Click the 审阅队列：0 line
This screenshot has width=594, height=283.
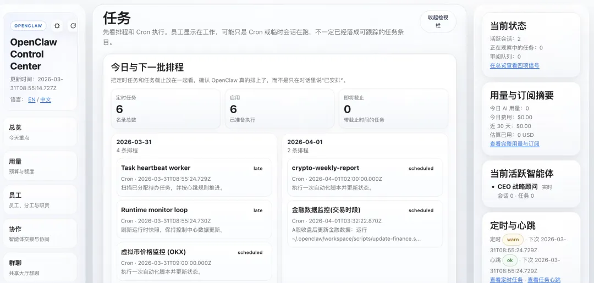coord(505,57)
